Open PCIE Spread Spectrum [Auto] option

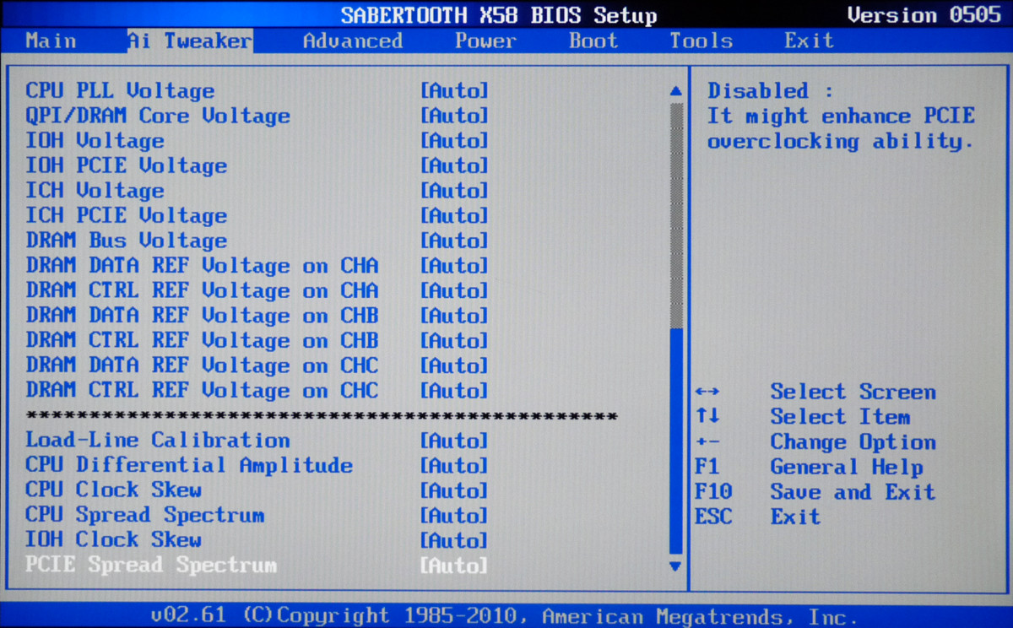click(x=454, y=566)
